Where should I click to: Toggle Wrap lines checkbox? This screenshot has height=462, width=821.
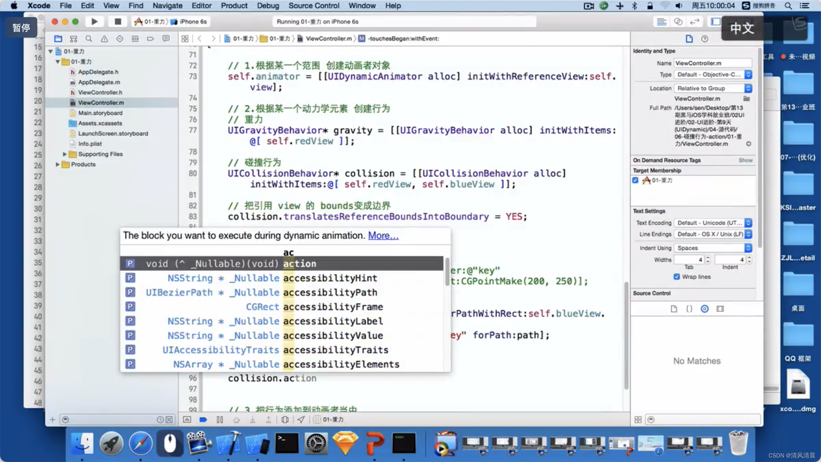(677, 277)
